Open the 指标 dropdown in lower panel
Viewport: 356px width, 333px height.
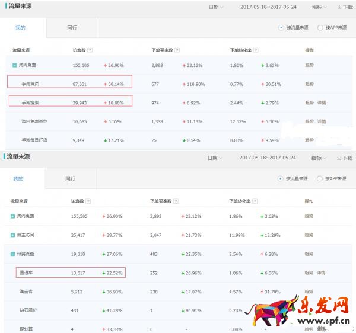[319, 158]
